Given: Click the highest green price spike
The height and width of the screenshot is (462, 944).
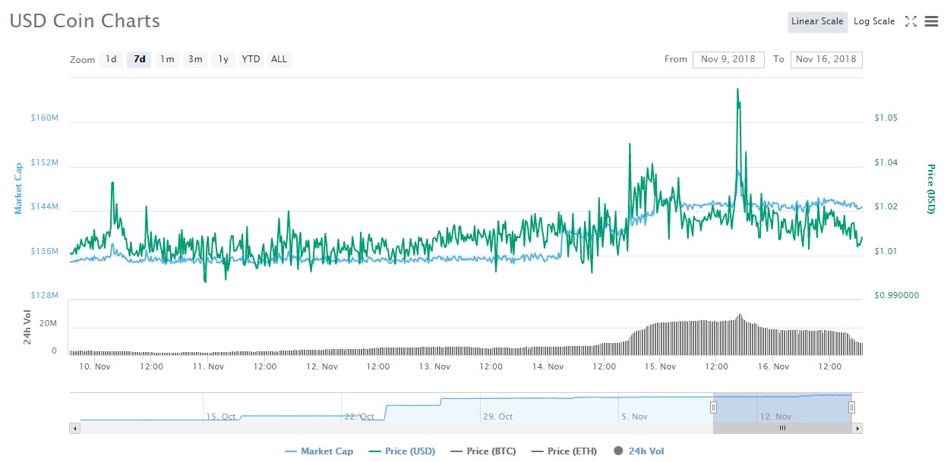Looking at the screenshot, I should click(x=737, y=90).
